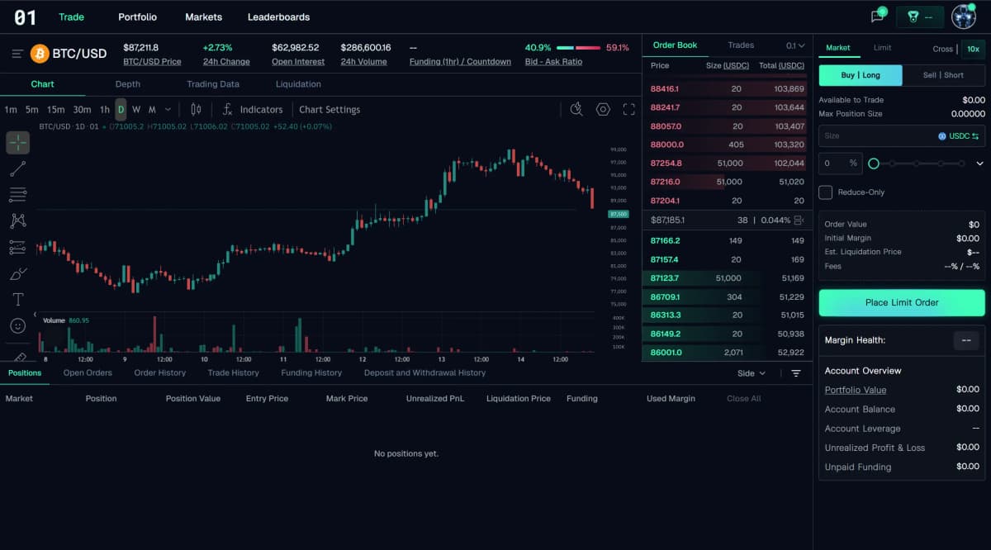991x550 pixels.
Task: Open the Order History tab
Action: (x=160, y=372)
